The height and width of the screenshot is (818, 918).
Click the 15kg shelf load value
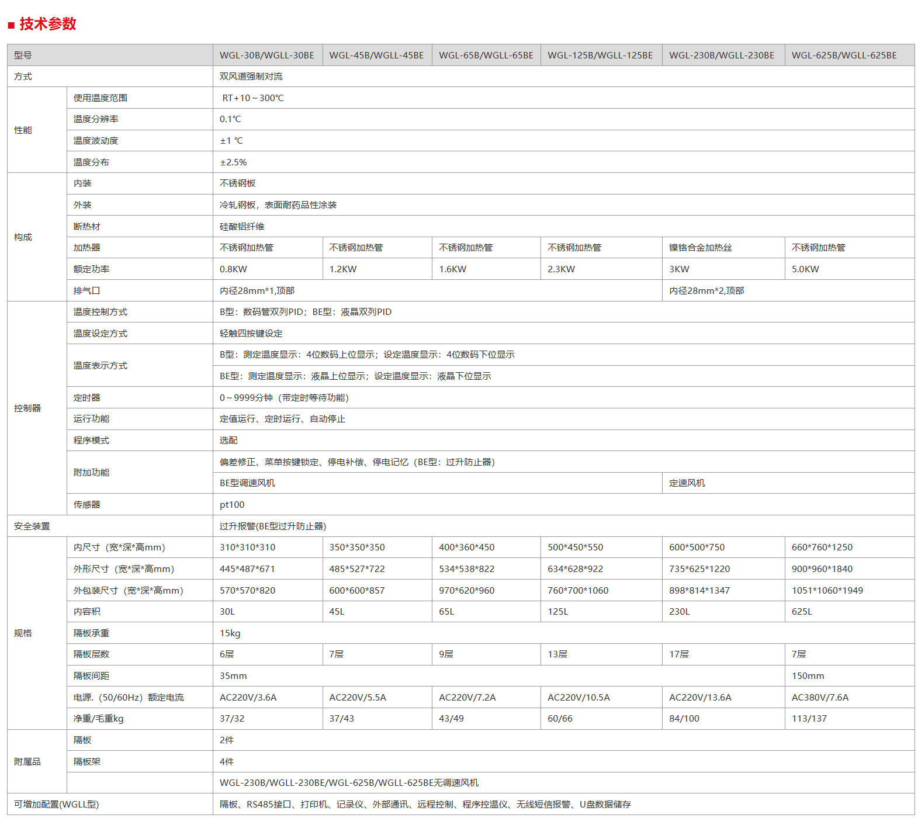coord(230,633)
